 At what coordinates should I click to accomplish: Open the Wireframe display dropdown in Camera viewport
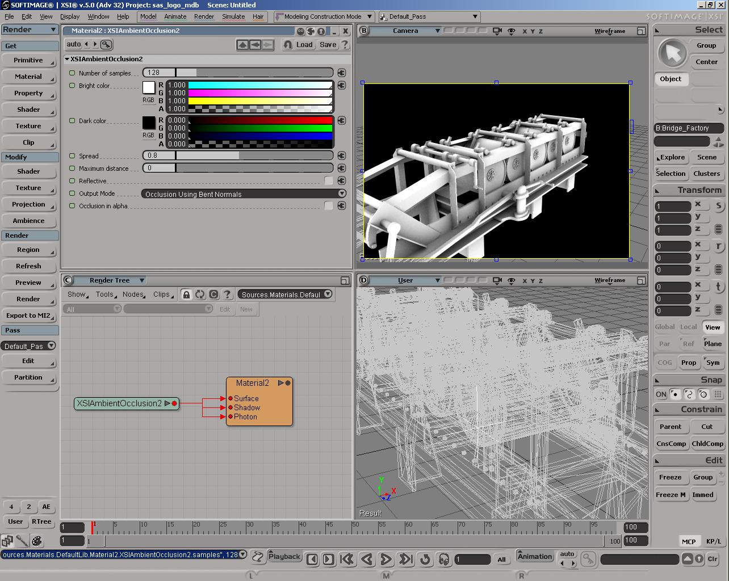pyautogui.click(x=610, y=31)
